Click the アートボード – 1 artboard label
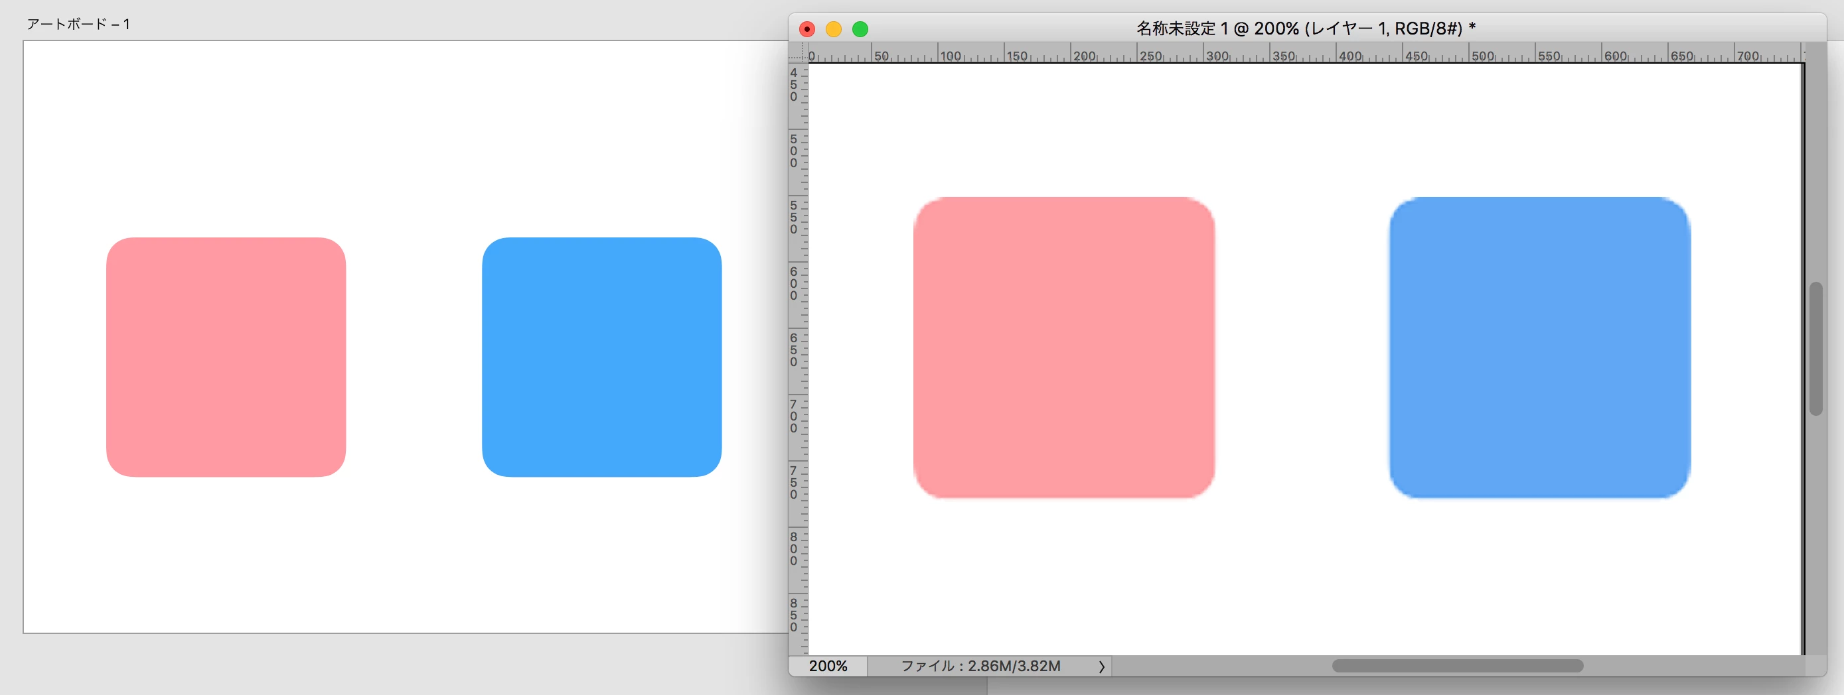Image resolution: width=1844 pixels, height=695 pixels. click(79, 25)
